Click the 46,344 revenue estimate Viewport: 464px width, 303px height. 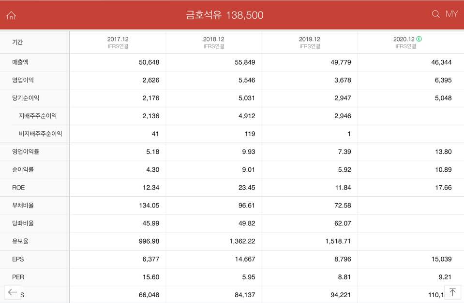441,62
